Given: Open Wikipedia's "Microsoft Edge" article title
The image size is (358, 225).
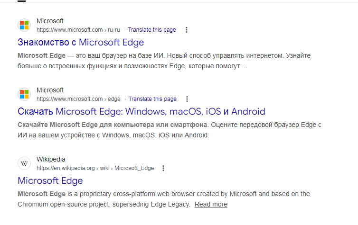Looking at the screenshot, I should pyautogui.click(x=50, y=181).
